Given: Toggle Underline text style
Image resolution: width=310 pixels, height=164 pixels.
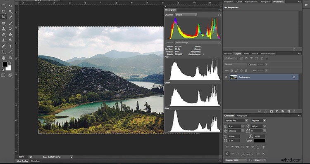Looking at the screenshot, I should coord(258,147).
